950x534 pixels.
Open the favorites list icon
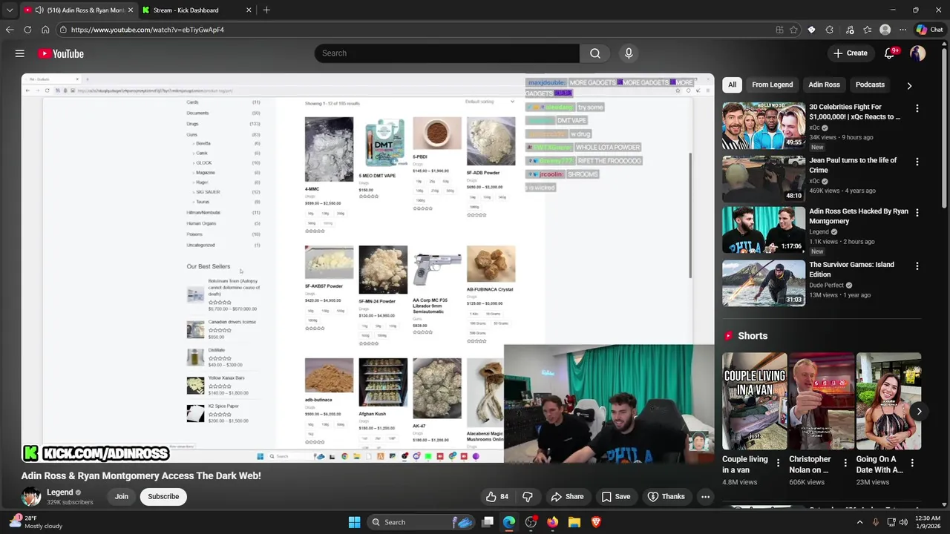tap(867, 30)
